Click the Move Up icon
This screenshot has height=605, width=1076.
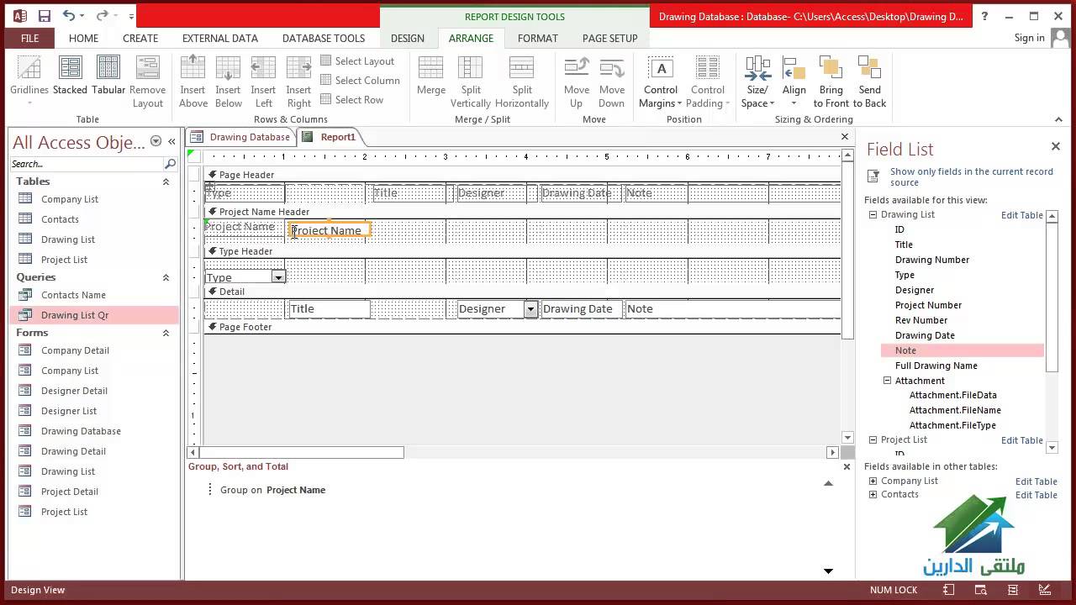(577, 74)
